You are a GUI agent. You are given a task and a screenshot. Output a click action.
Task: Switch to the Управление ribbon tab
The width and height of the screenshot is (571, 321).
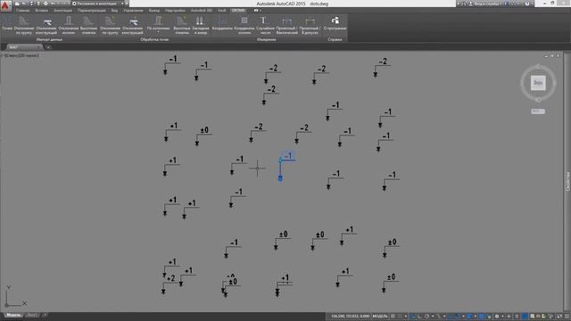coord(133,10)
